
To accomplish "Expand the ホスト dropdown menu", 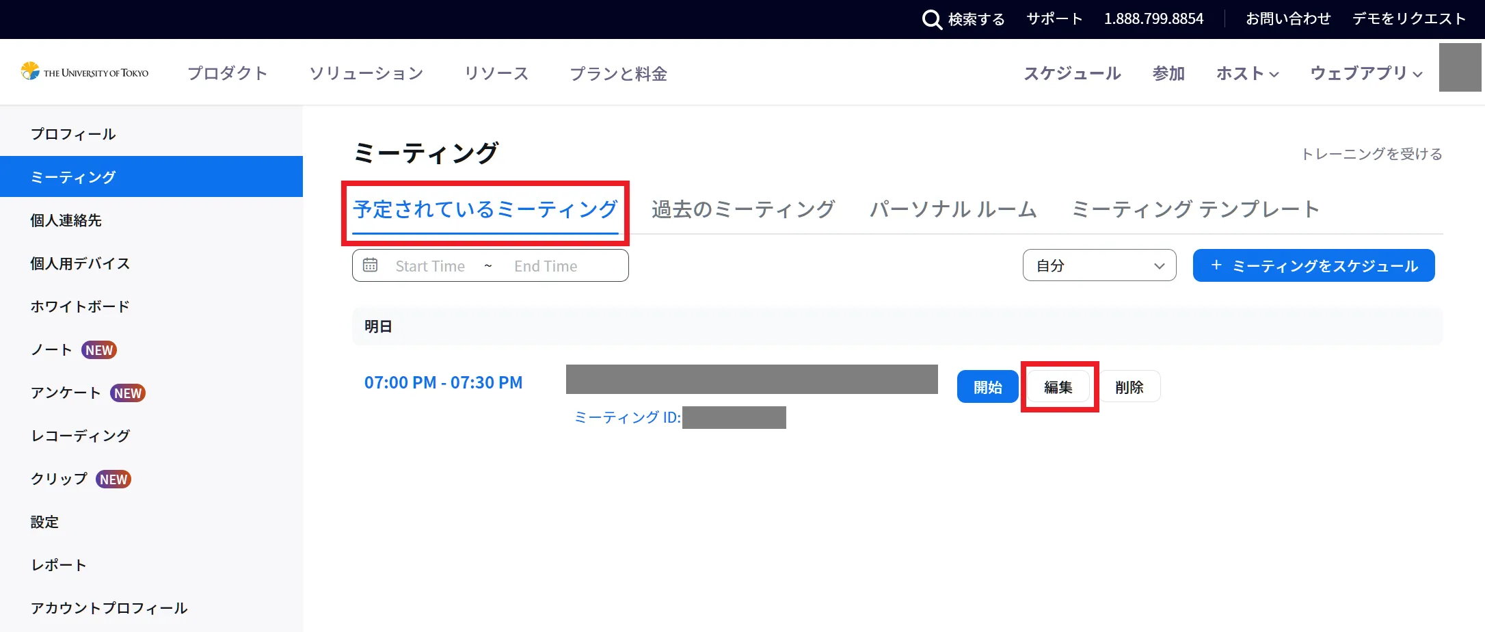I will click(1247, 73).
